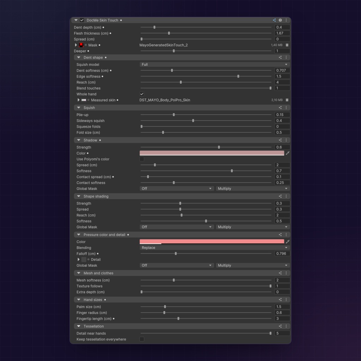Image resolution: width=361 pixels, height=361 pixels.
Task: Click the share icon for Tessellation section
Action: tap(280, 326)
